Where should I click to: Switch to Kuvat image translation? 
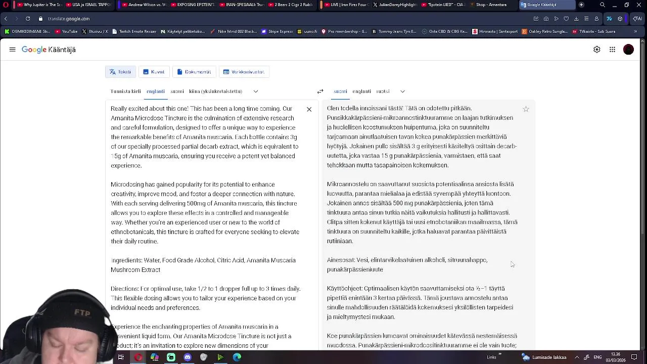[154, 72]
